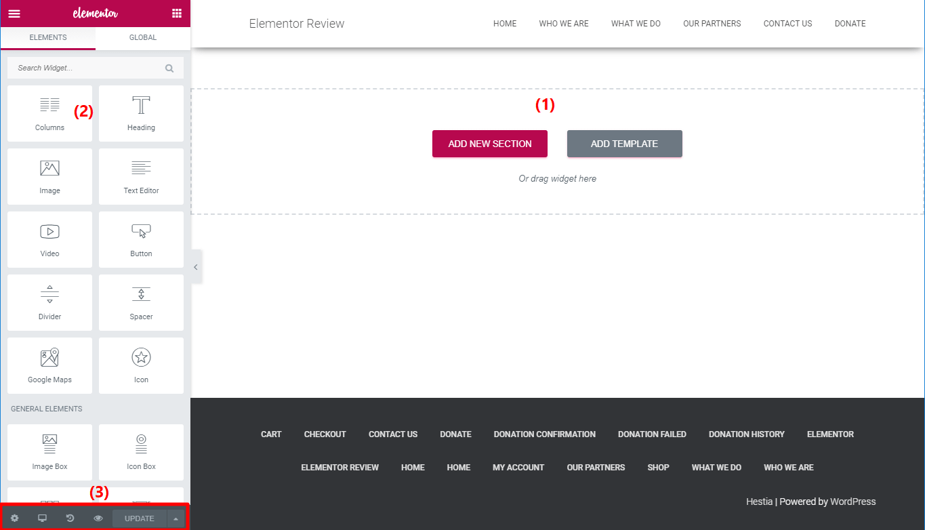
Task: Open the DONATION HISTORY footer link
Action: pos(746,434)
